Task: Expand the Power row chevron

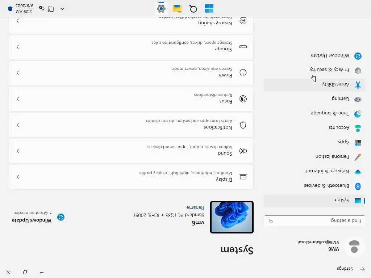Action: pyautogui.click(x=18, y=72)
